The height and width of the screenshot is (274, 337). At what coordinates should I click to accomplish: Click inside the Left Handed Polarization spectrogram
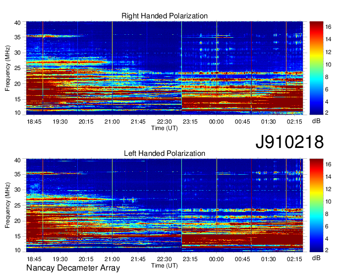165,205
